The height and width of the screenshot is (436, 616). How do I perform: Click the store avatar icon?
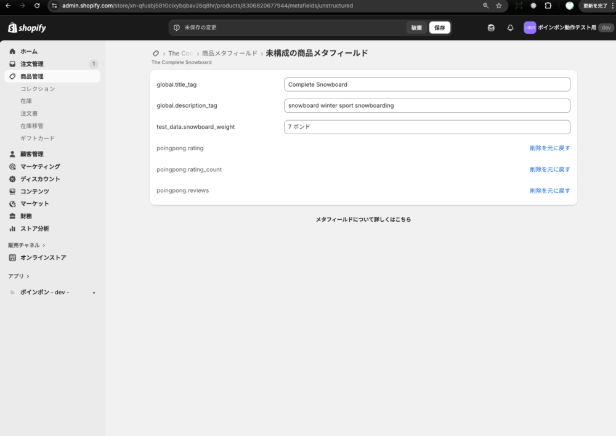click(x=529, y=28)
